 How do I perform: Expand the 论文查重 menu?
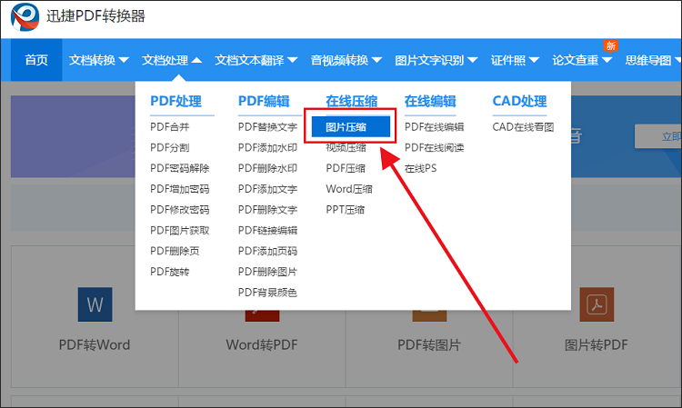pyautogui.click(x=582, y=60)
